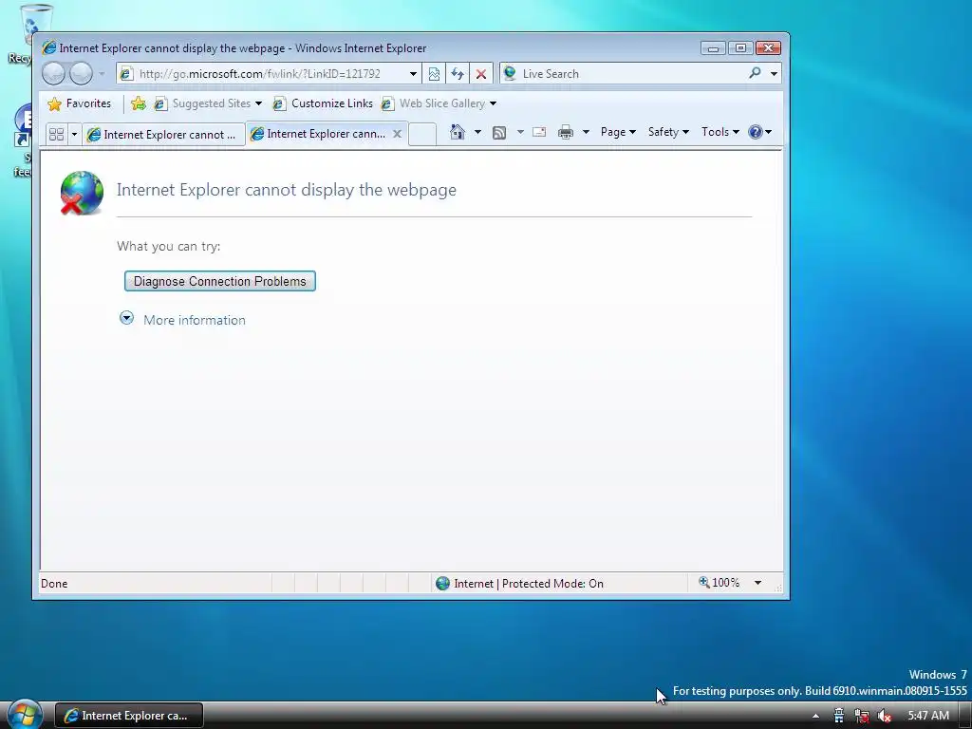
Task: Open the Help question mark menu
Action: click(759, 132)
